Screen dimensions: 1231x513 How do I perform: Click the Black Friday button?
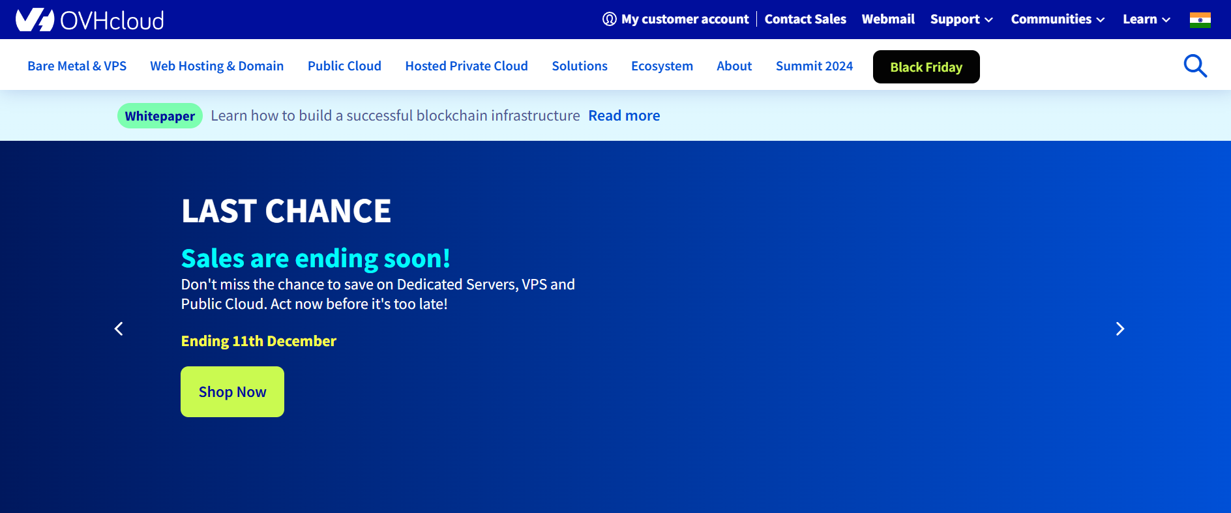point(926,67)
